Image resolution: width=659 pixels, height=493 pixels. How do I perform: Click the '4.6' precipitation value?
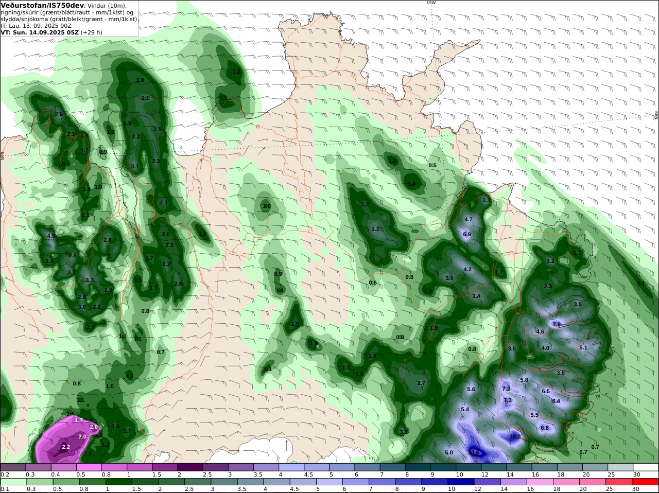click(x=540, y=331)
